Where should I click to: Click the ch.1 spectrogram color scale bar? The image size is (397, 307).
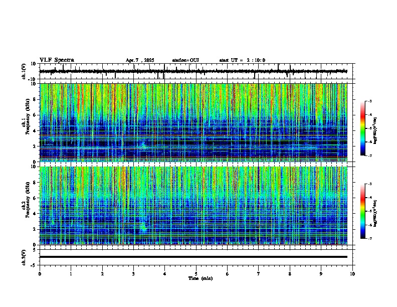pos(363,128)
